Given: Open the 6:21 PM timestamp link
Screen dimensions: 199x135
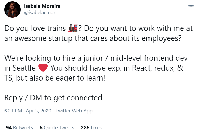Looking at the screenshot, I should tap(12, 111).
